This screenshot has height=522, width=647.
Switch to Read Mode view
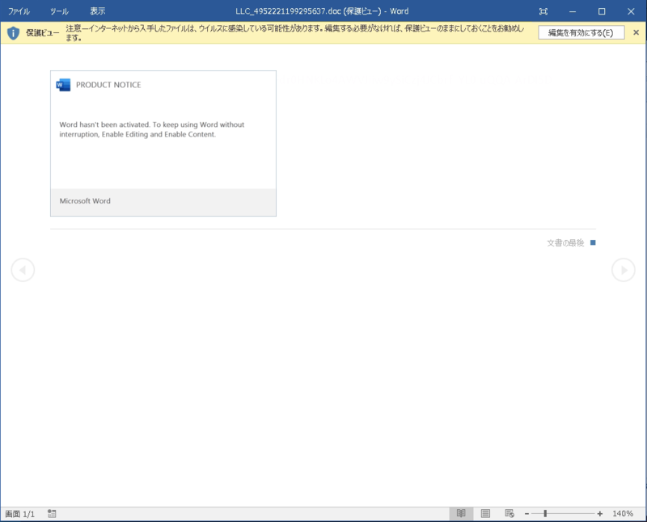pos(461,513)
